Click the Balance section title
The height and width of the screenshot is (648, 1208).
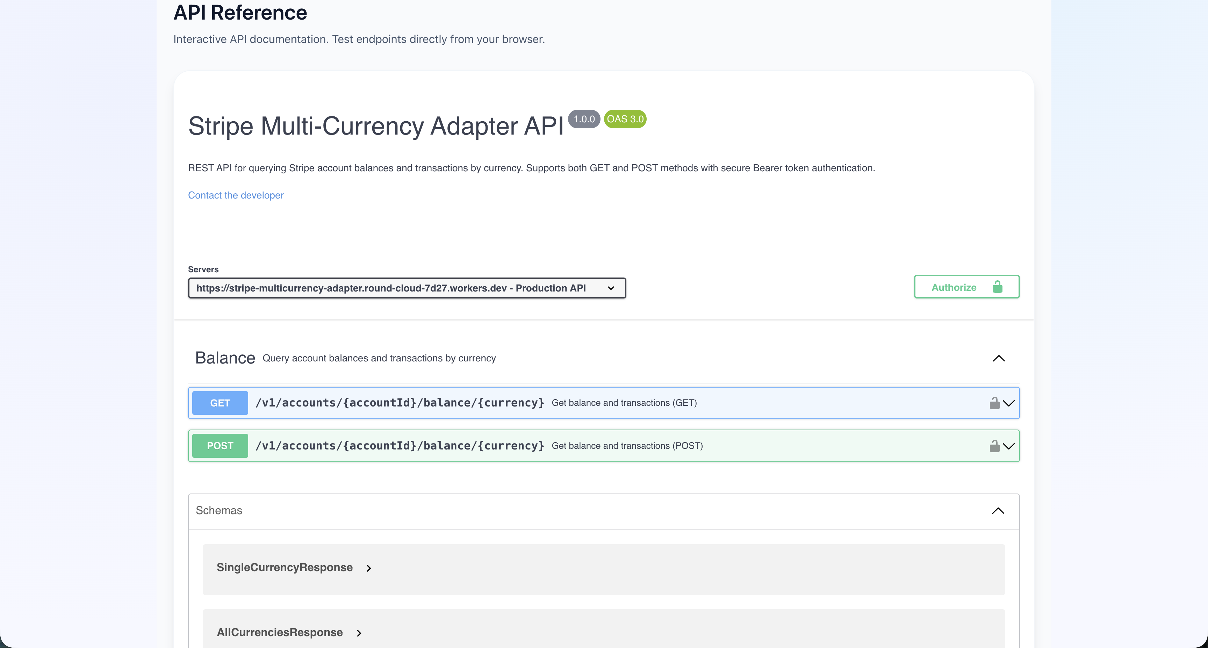click(x=225, y=357)
